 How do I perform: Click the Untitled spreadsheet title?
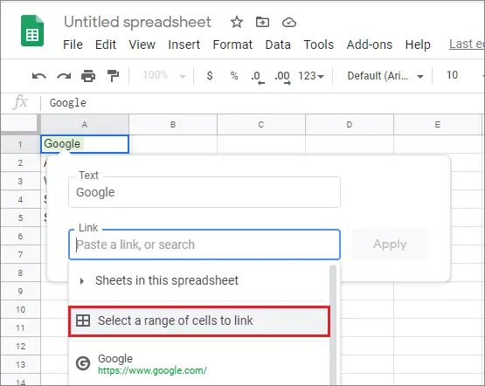pyautogui.click(x=138, y=22)
